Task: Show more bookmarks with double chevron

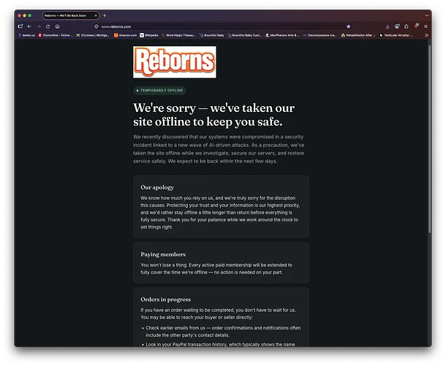Action: tap(426, 35)
